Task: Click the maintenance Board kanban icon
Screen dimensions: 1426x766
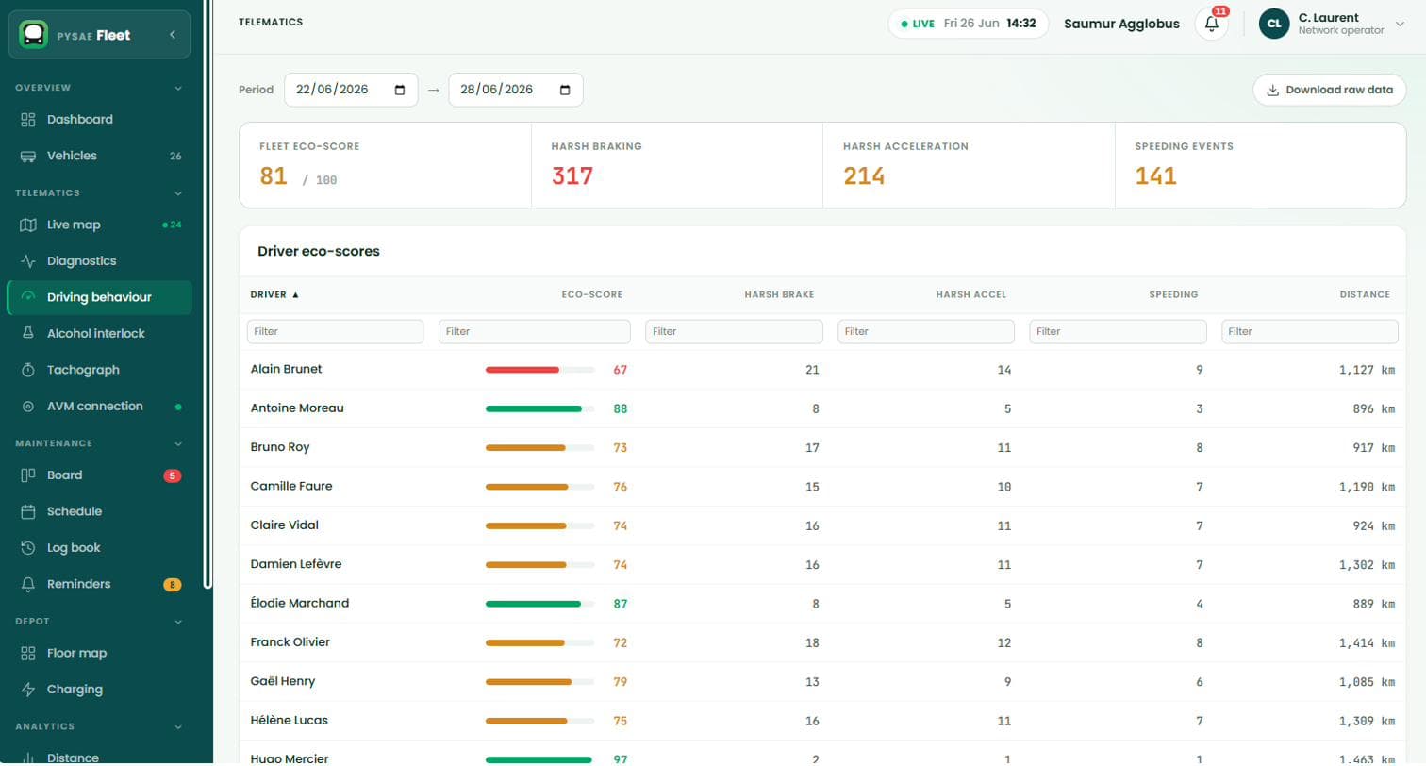Action: point(28,475)
